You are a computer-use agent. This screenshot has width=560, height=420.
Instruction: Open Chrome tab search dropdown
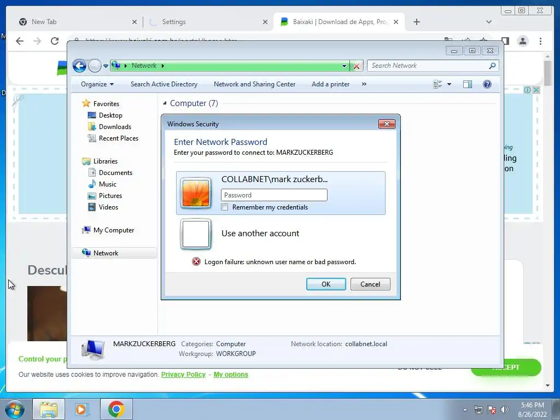[x=489, y=22]
